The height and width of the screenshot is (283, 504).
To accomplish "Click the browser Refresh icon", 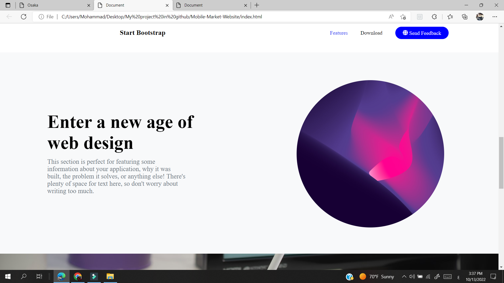I will pyautogui.click(x=24, y=17).
